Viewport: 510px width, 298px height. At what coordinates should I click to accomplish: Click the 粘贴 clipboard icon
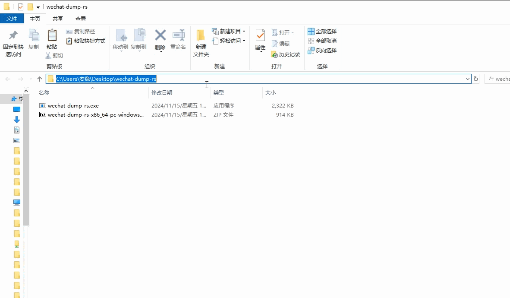tap(52, 35)
